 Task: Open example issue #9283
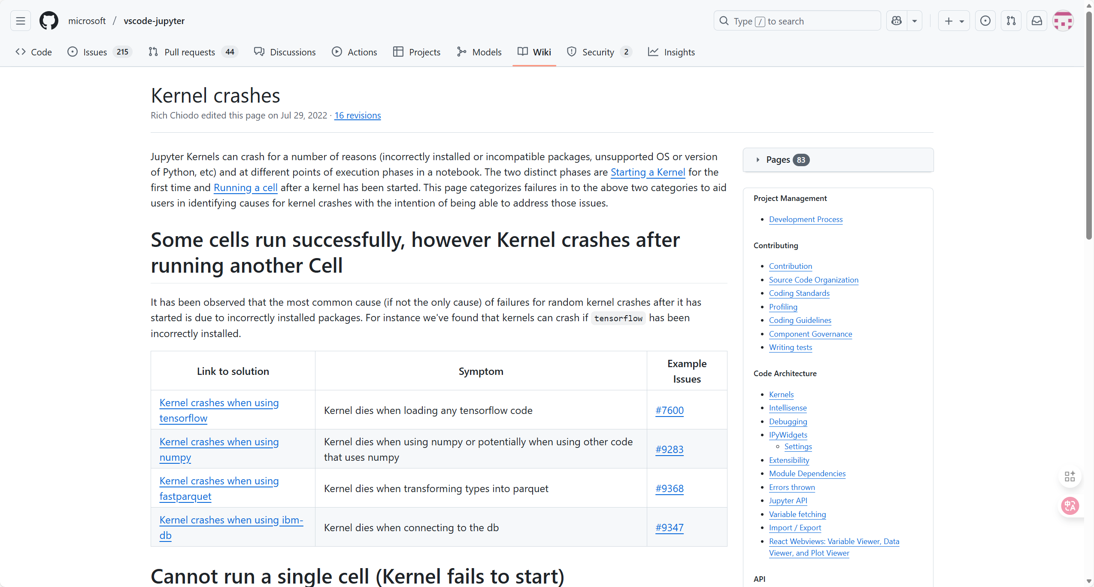pos(670,449)
